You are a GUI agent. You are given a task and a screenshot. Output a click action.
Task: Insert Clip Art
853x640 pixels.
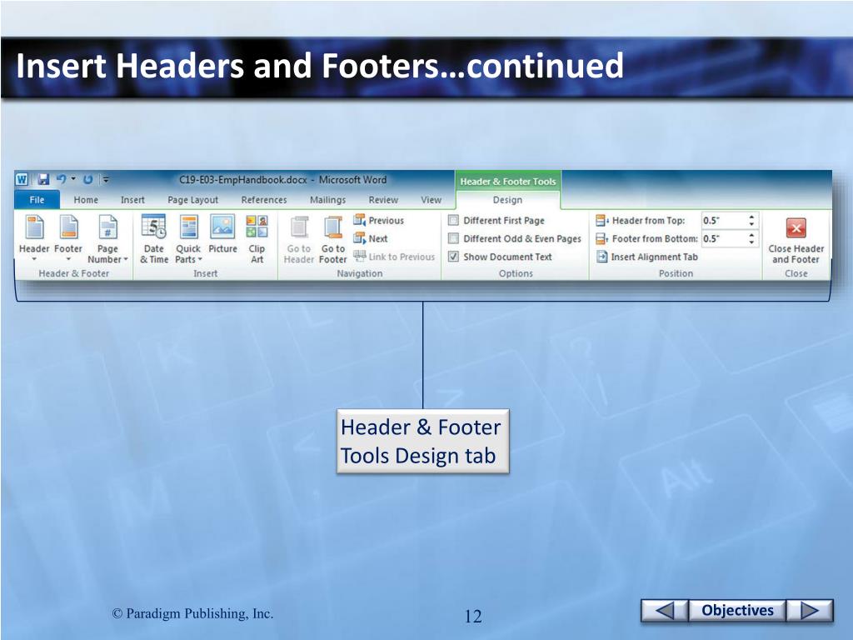point(257,239)
